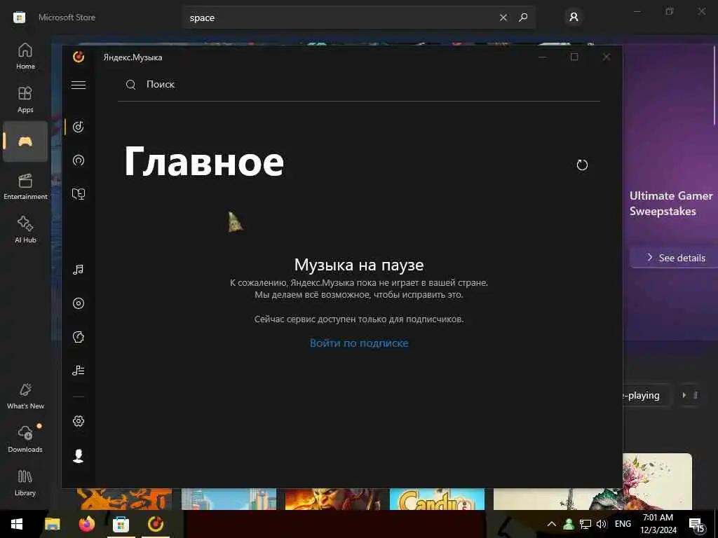
Task: Open Downloads in Microsoft Store sidebar
Action: coord(25,439)
